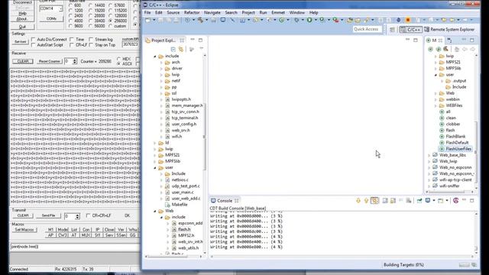
Task: Enable Auto Dis/Connect checkbox in terminal
Action: pyautogui.click(x=34, y=40)
